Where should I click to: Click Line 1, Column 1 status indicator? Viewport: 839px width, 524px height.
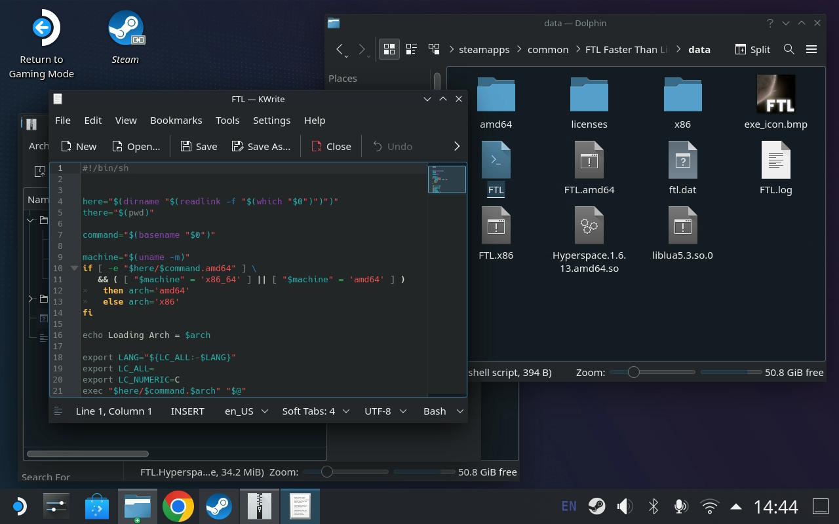pos(114,411)
